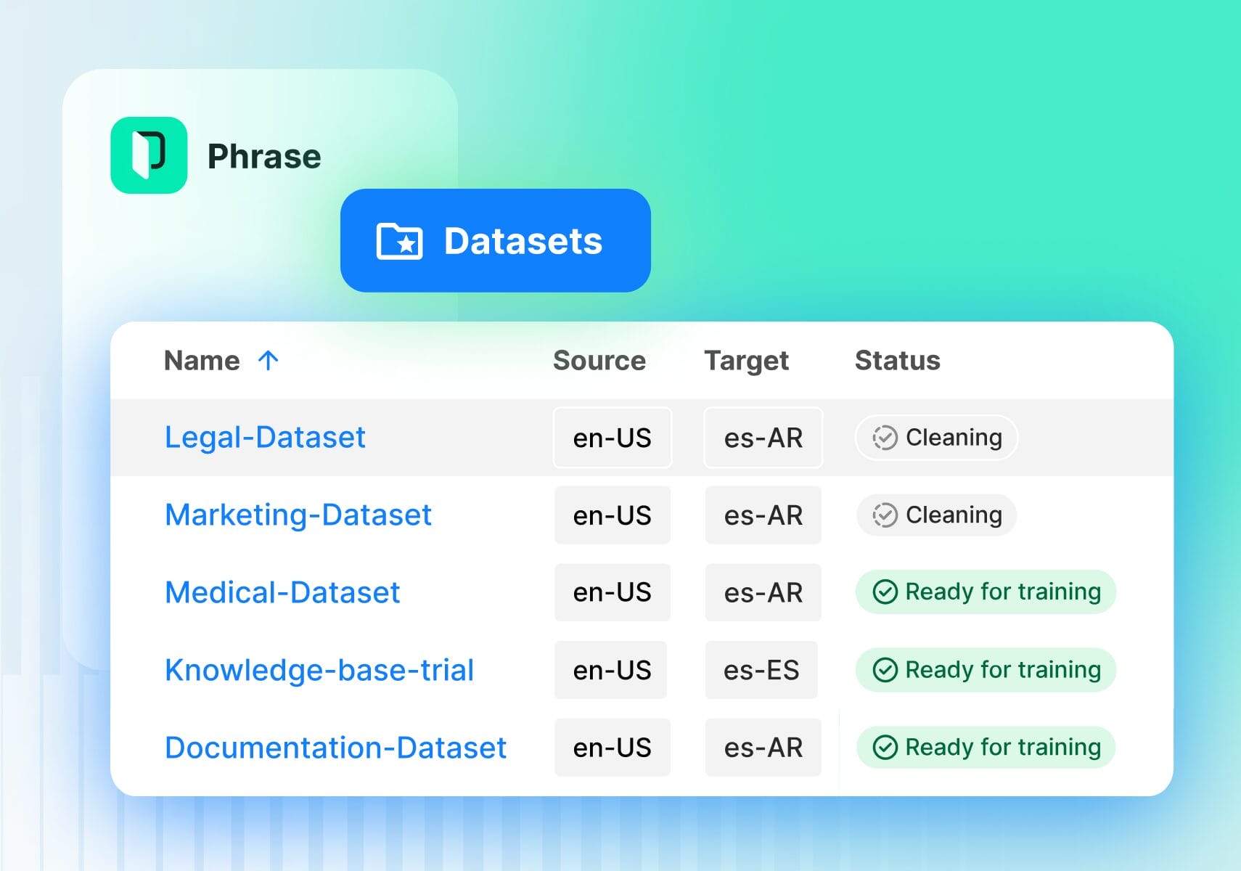The width and height of the screenshot is (1241, 871).
Task: Click the ascending sort arrow next to Name
Action: pos(268,359)
